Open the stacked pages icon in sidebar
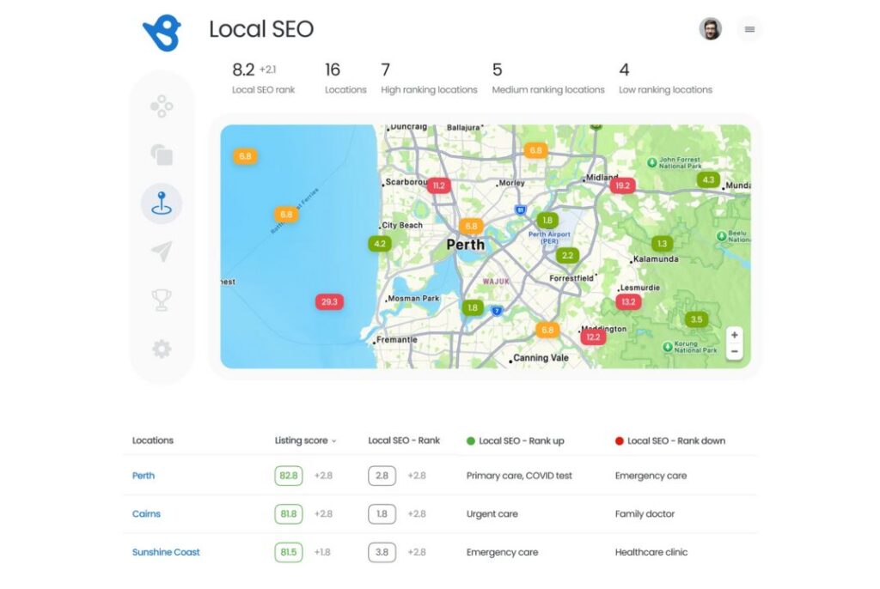 (x=162, y=155)
